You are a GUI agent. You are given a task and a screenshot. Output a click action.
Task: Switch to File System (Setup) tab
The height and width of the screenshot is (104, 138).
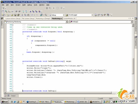point(28,19)
